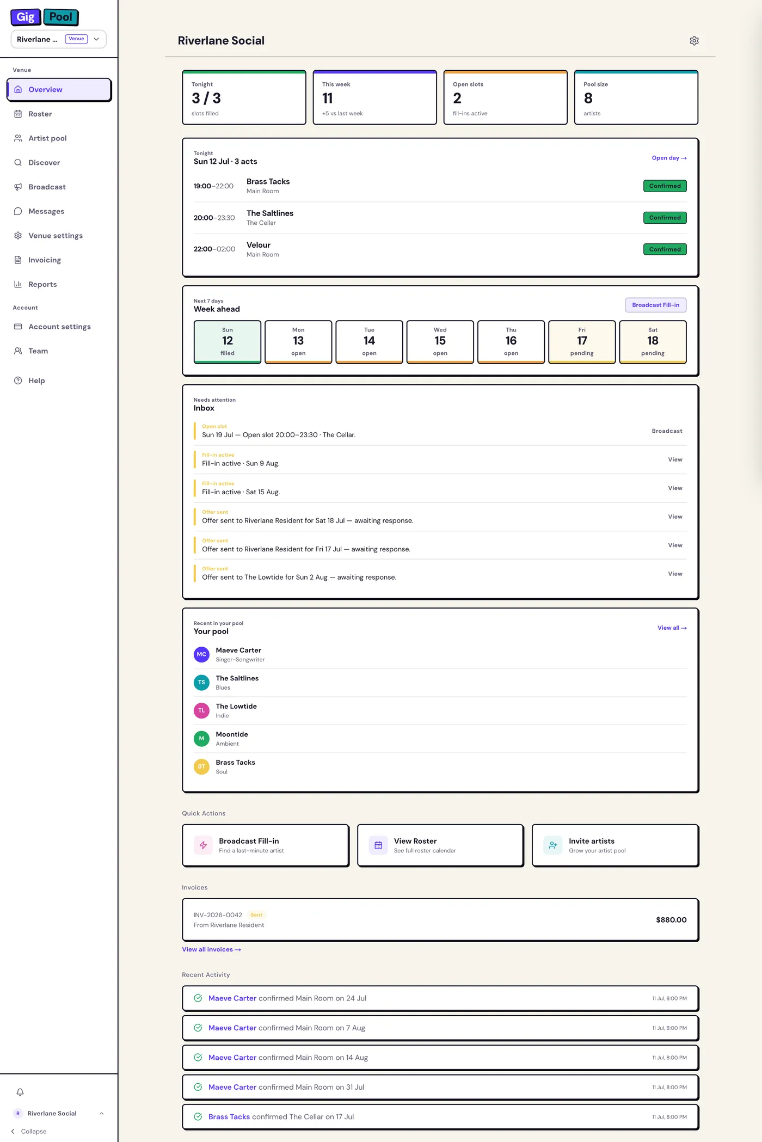Image resolution: width=762 pixels, height=1142 pixels.
Task: Click the lightning icon on Broadcast Fill-in card
Action: pos(203,845)
